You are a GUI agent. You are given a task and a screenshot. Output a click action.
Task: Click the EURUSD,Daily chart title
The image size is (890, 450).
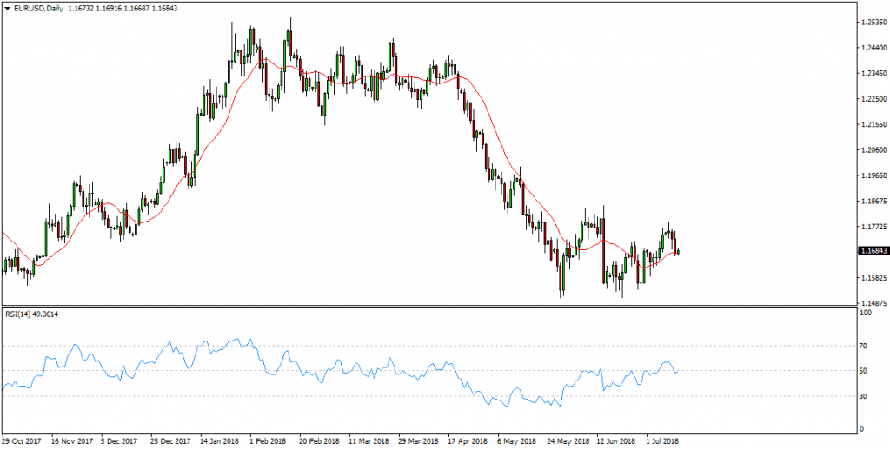(37, 9)
